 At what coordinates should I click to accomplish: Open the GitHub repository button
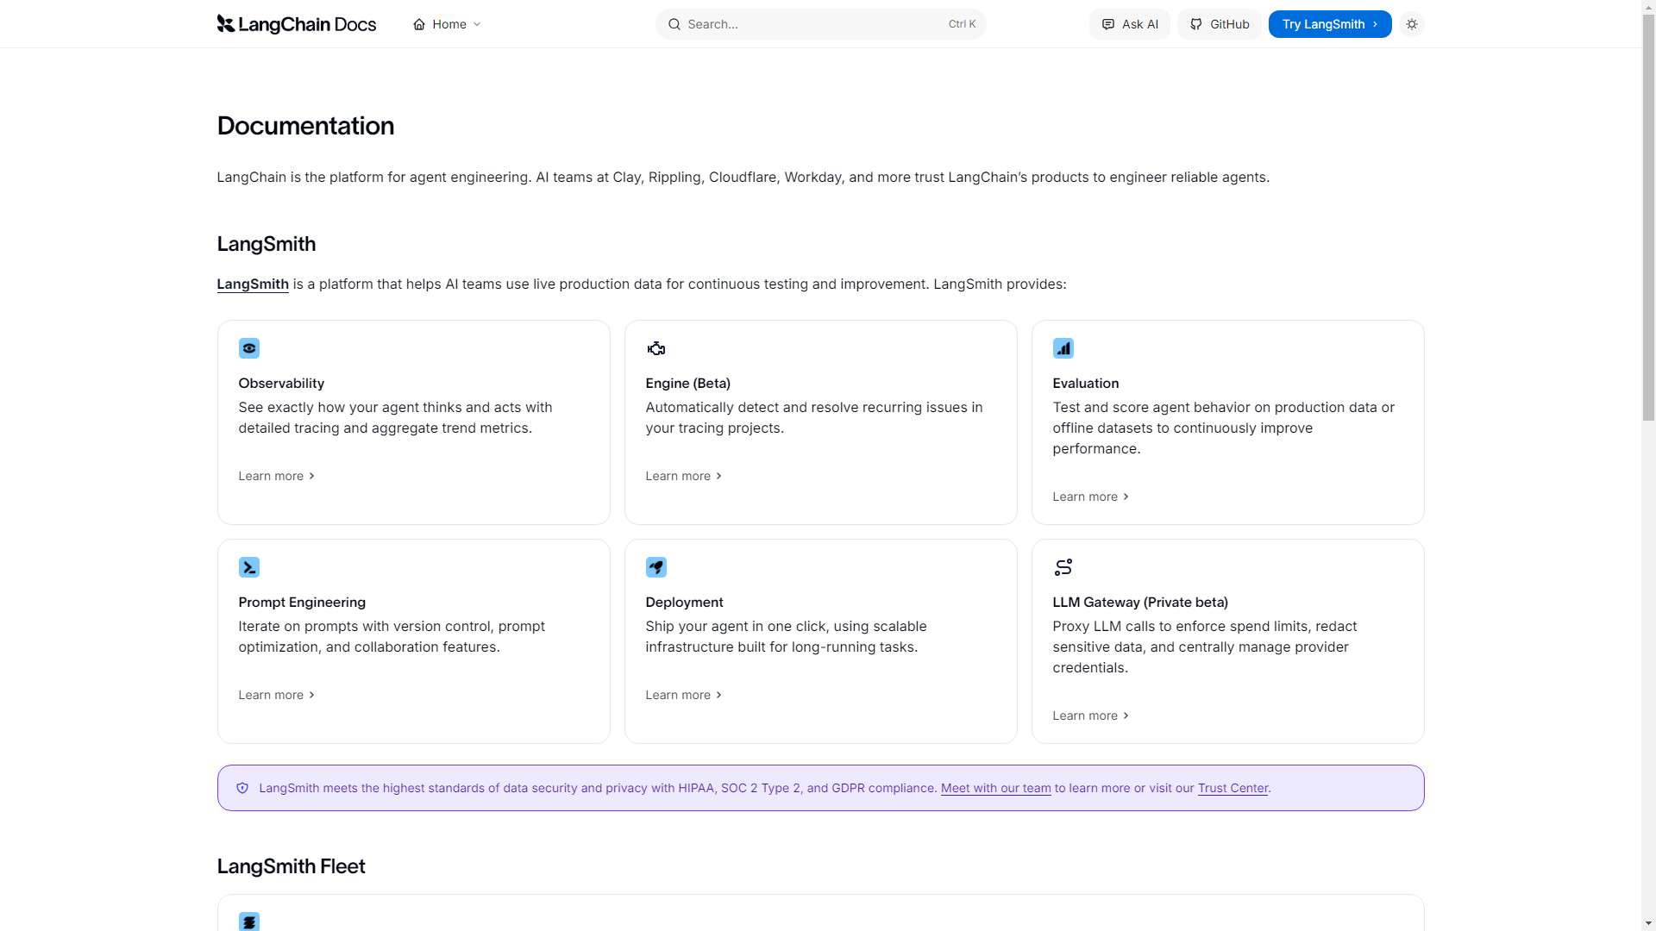pyautogui.click(x=1220, y=24)
